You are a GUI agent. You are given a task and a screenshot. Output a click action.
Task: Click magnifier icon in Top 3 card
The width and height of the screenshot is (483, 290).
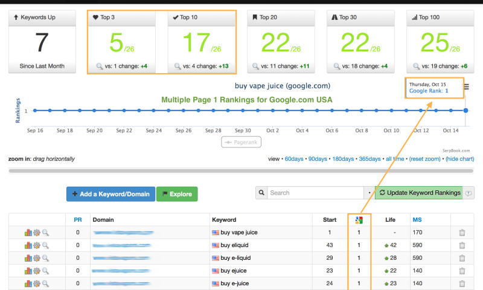100,66
